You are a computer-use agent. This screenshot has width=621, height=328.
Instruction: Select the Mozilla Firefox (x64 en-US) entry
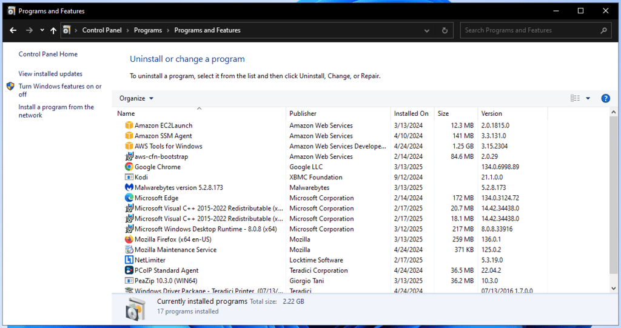[173, 239]
